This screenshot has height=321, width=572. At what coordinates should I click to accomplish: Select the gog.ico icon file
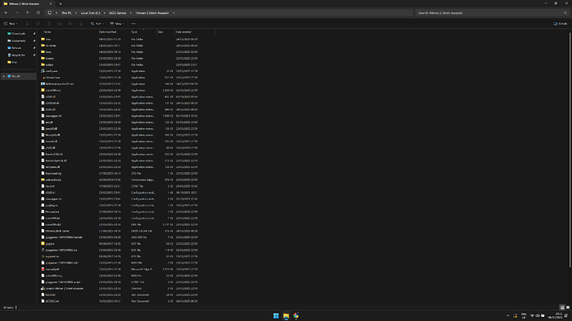(x=42, y=243)
